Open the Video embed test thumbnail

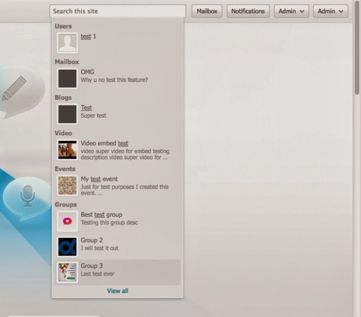67,150
